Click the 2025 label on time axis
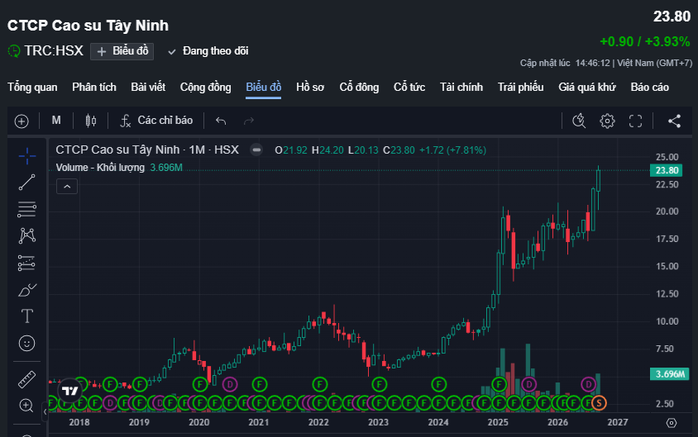 [x=498, y=422]
